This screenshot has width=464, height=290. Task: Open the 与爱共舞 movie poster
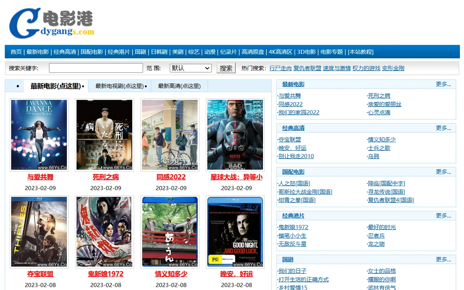39,134
